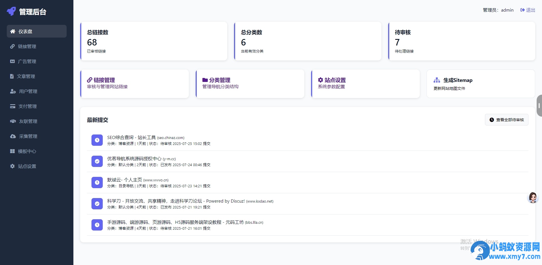
Task: Click the gear icon beside sidebar 站点设置
Action: click(x=12, y=166)
